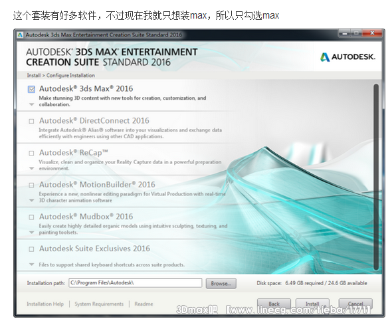Close the installer window

[372, 33]
